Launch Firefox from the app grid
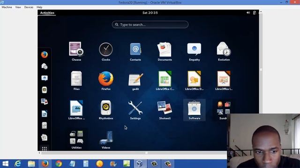The height and width of the screenshot is (168, 300). click(106, 81)
